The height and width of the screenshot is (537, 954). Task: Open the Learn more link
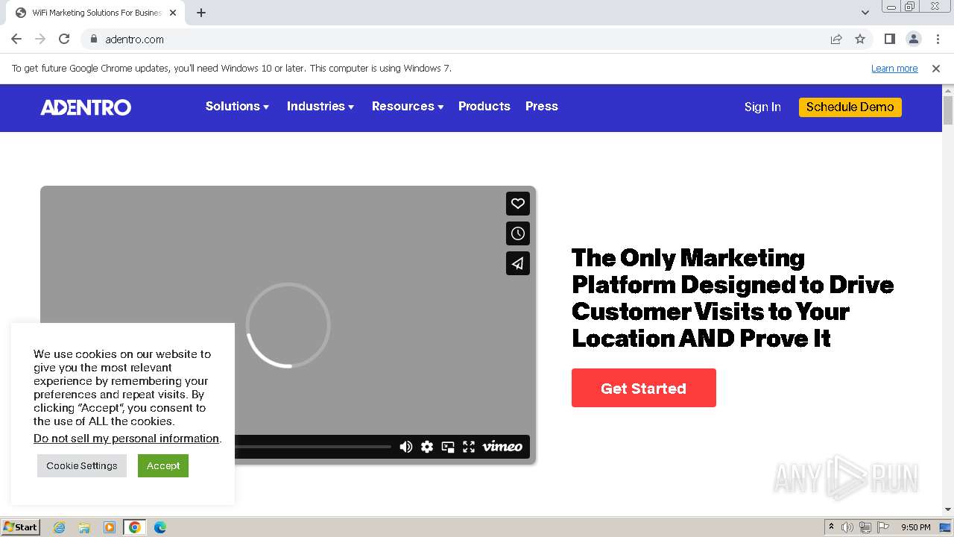[x=894, y=68]
